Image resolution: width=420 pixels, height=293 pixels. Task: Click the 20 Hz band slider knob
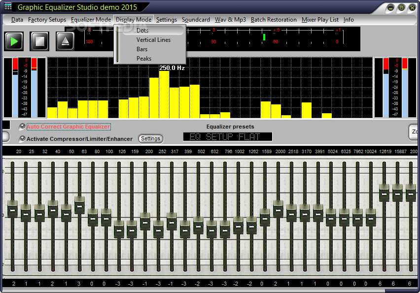coord(12,209)
